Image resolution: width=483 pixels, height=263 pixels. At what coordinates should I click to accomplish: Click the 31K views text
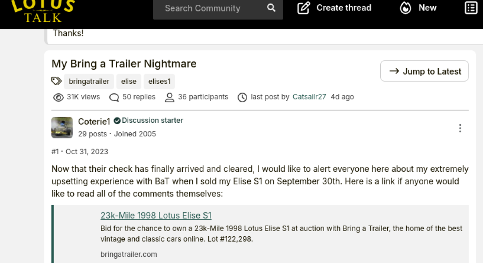click(x=83, y=97)
